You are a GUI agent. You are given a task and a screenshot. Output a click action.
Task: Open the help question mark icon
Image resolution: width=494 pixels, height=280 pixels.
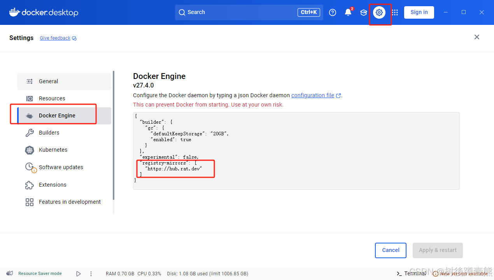point(333,12)
